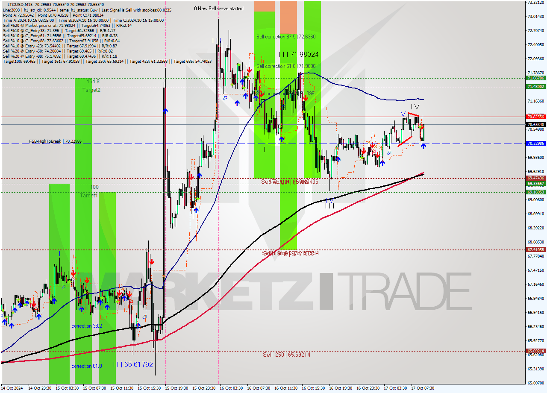Image resolution: width=547 pixels, height=393 pixels.
Task: Click the 'correction 61.8' label near the bottom
Action: (x=87, y=366)
